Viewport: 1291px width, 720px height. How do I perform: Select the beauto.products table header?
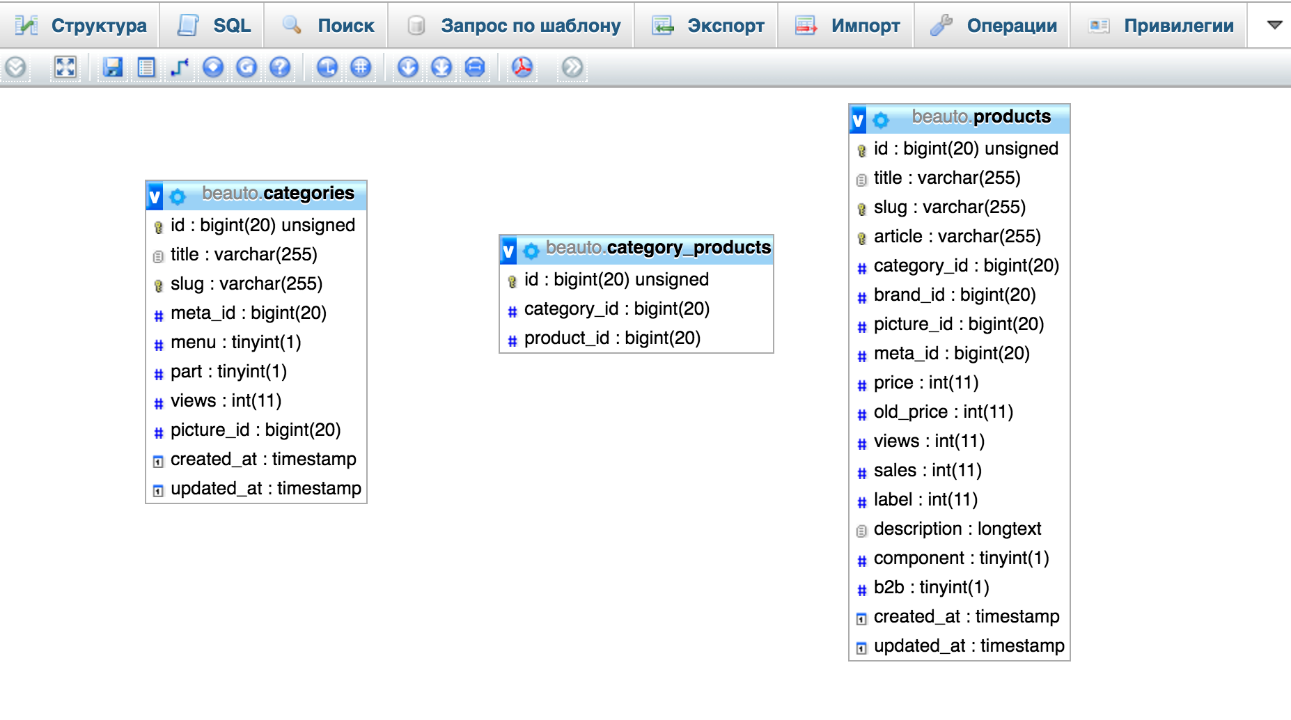click(981, 117)
